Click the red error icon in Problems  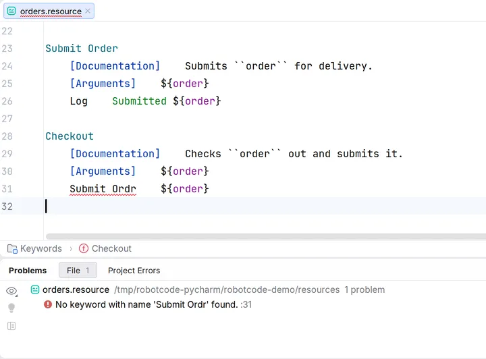[x=48, y=304]
